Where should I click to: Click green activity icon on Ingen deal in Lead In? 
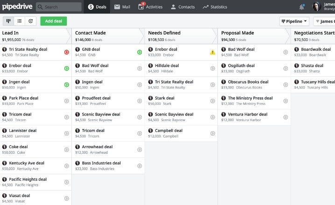[x=67, y=85]
